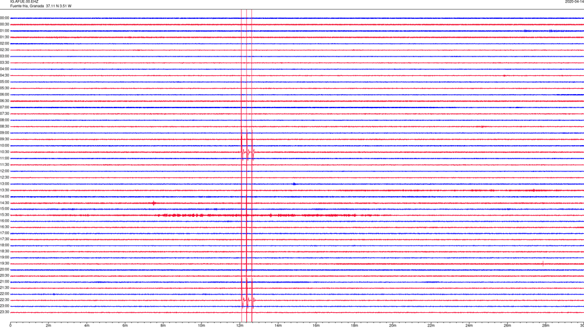
Task: Select the 22:30 trace time label
Action: (4, 299)
